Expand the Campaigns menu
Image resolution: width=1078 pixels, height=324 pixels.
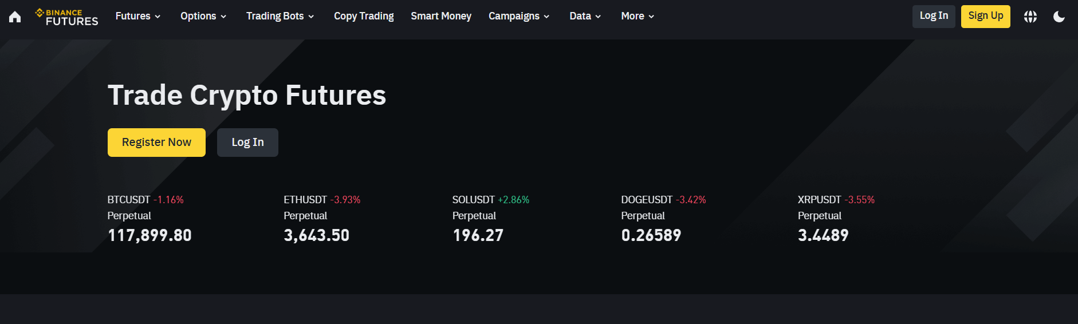click(518, 16)
